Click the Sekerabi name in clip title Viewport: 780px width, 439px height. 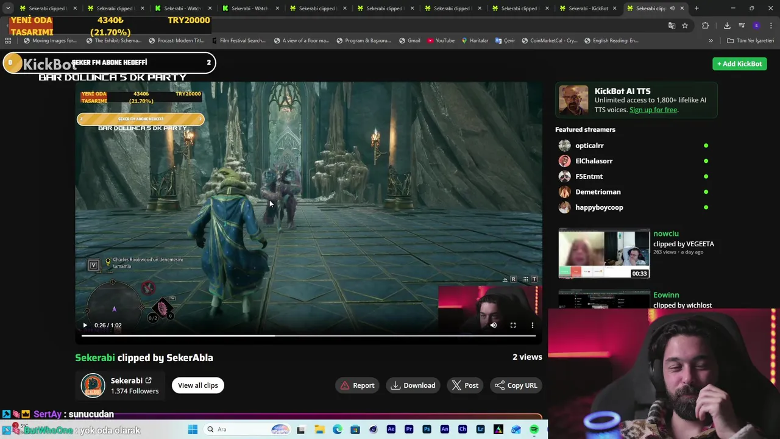(x=95, y=358)
